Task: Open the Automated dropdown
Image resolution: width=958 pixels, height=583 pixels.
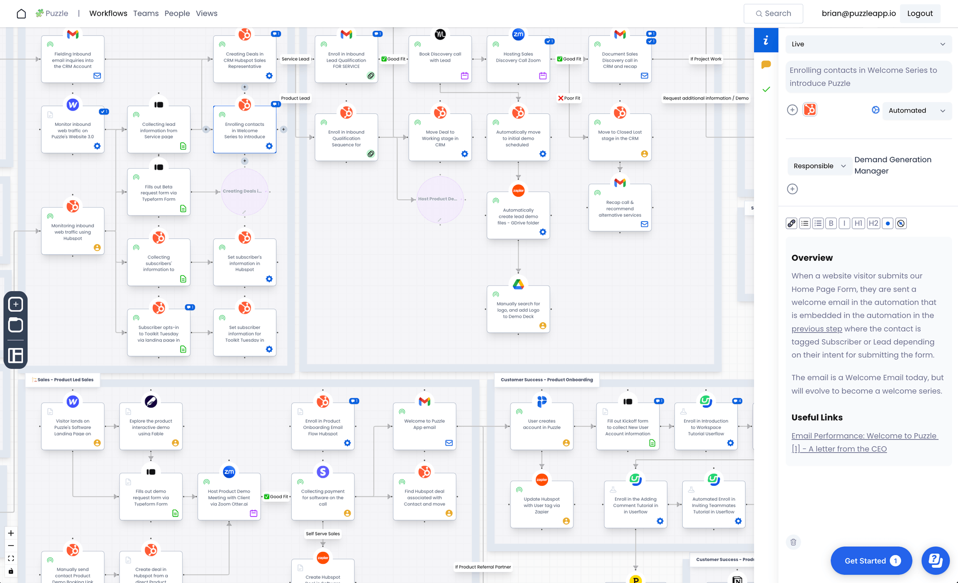Action: tap(916, 111)
